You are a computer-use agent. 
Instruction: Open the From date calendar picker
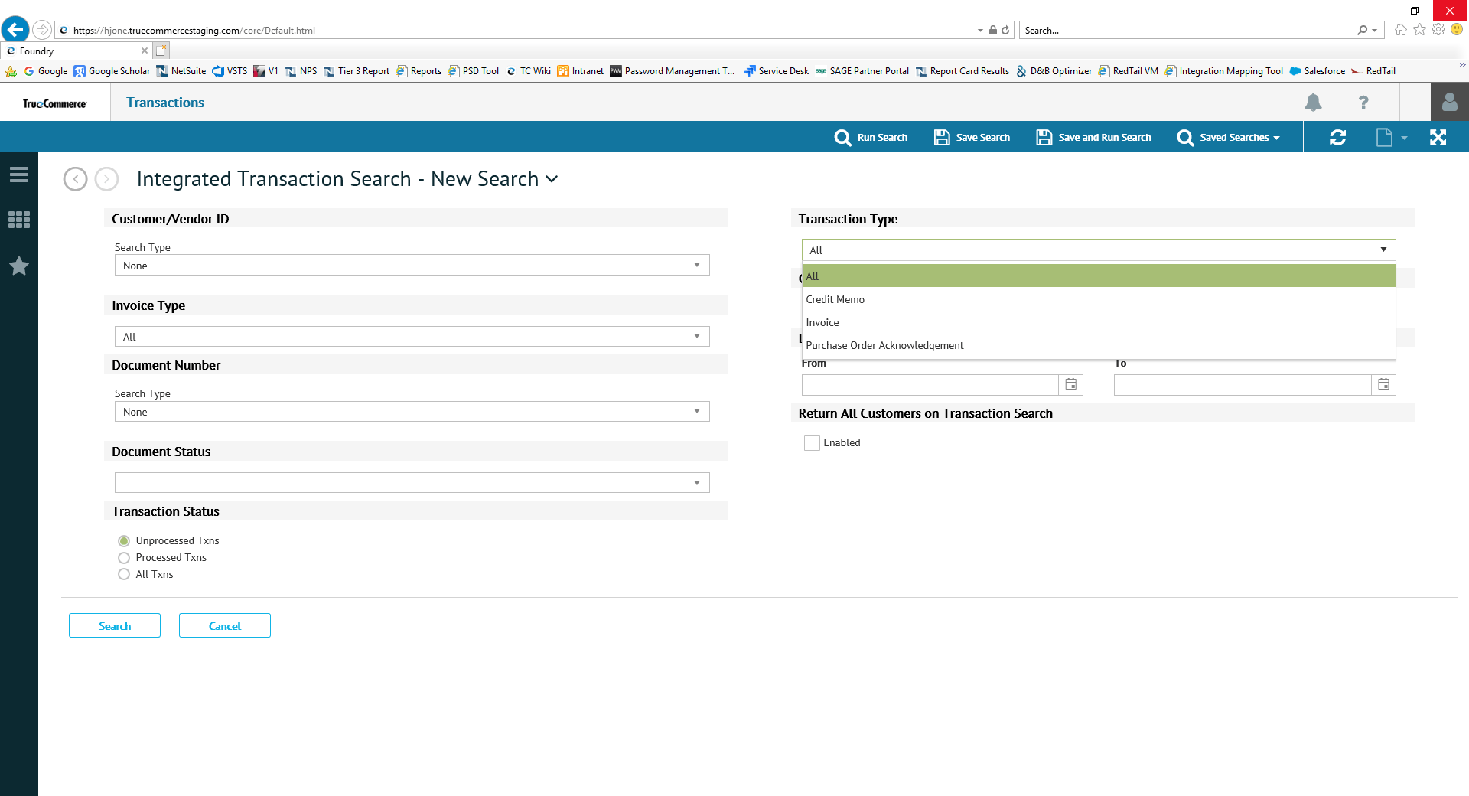pyautogui.click(x=1071, y=385)
